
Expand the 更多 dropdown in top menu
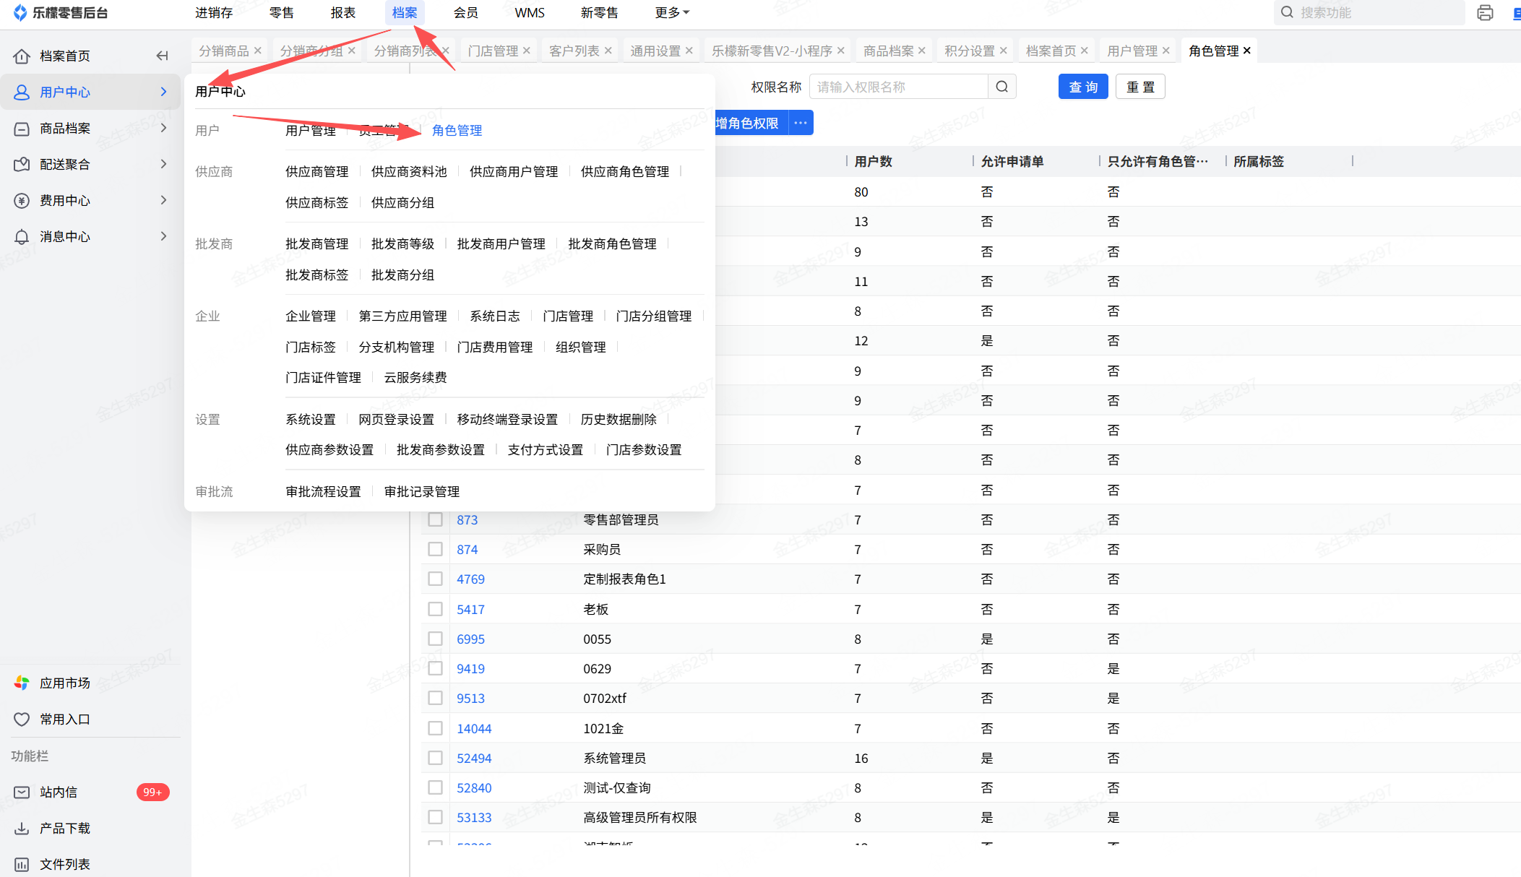(672, 12)
